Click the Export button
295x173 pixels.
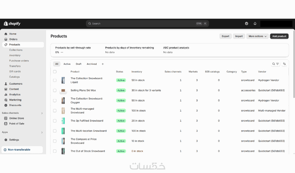point(225,36)
